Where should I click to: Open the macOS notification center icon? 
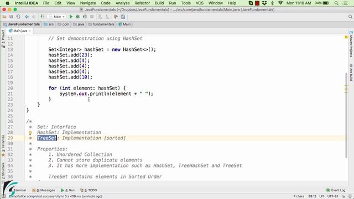click(345, 3)
